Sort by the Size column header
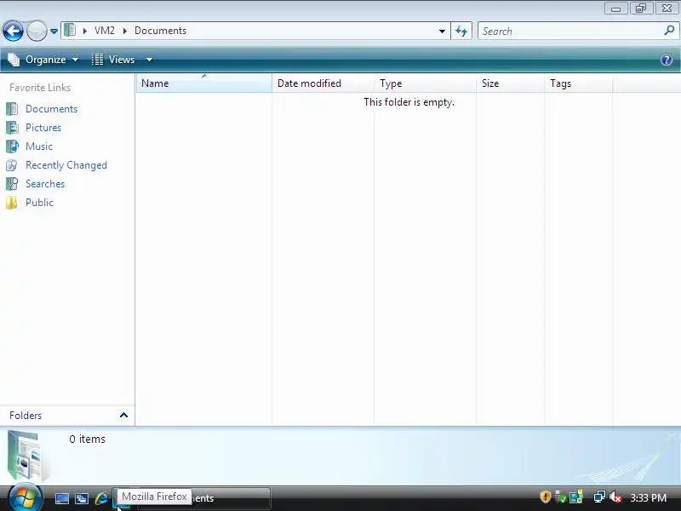This screenshot has height=511, width=681. click(510, 83)
